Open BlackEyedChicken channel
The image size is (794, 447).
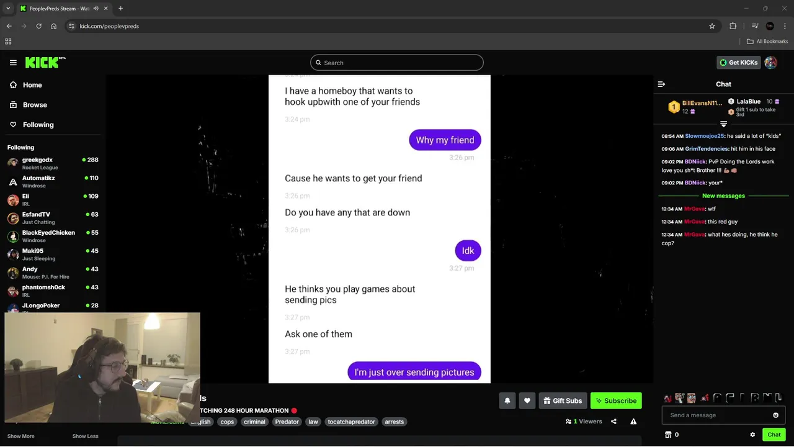pyautogui.click(x=53, y=236)
